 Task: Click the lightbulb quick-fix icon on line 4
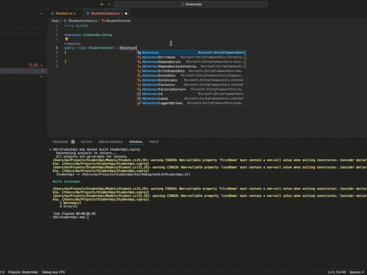(x=67, y=39)
